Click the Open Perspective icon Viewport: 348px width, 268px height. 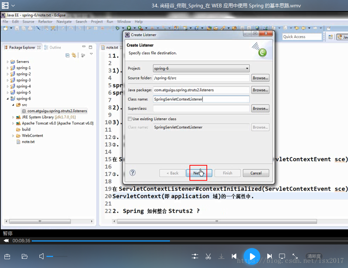coord(330,37)
